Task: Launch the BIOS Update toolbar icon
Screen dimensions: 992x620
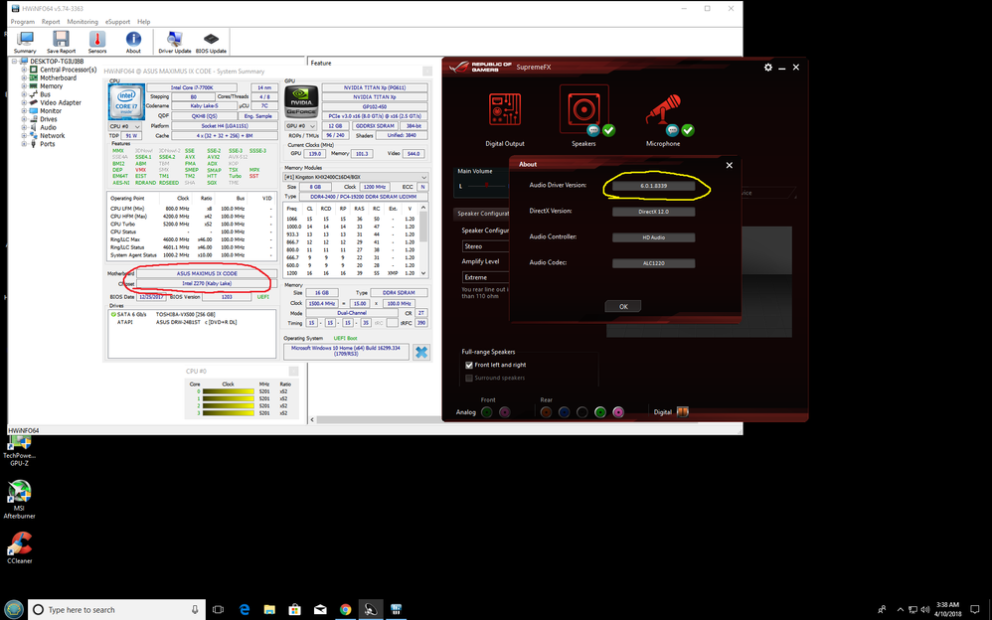Action: coord(211,43)
